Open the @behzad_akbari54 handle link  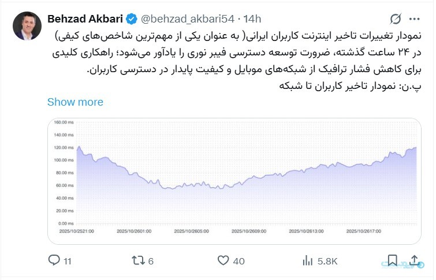tap(185, 18)
